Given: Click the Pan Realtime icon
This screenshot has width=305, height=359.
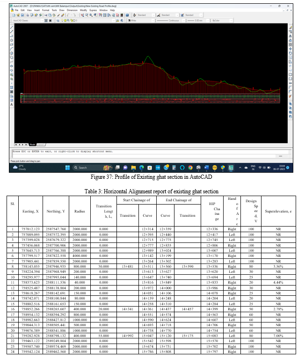Looking at the screenshot, I should [x=82, y=15].
